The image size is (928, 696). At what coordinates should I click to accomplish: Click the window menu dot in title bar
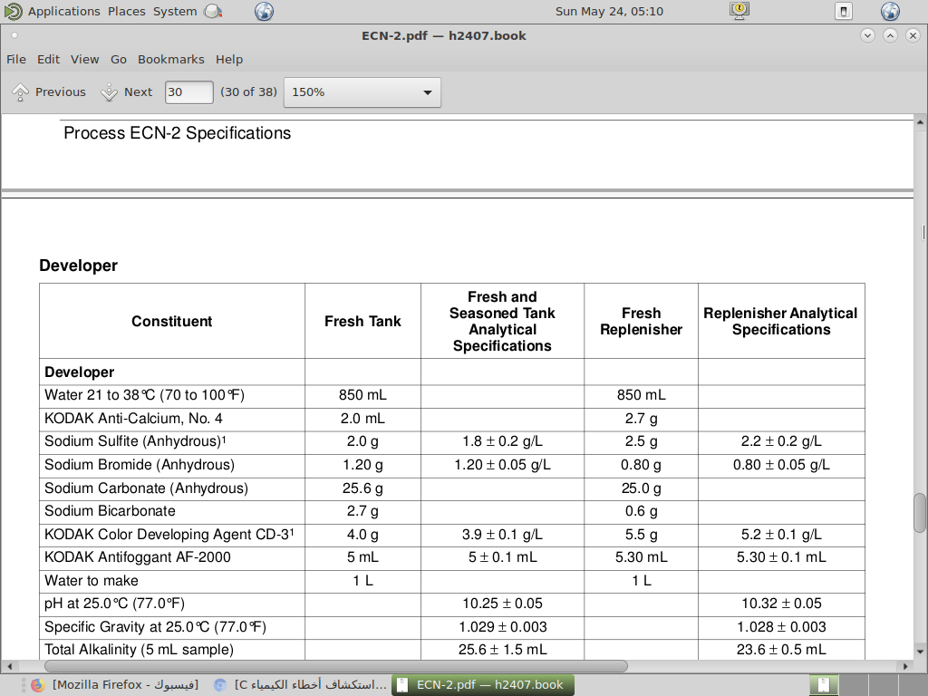tap(14, 35)
